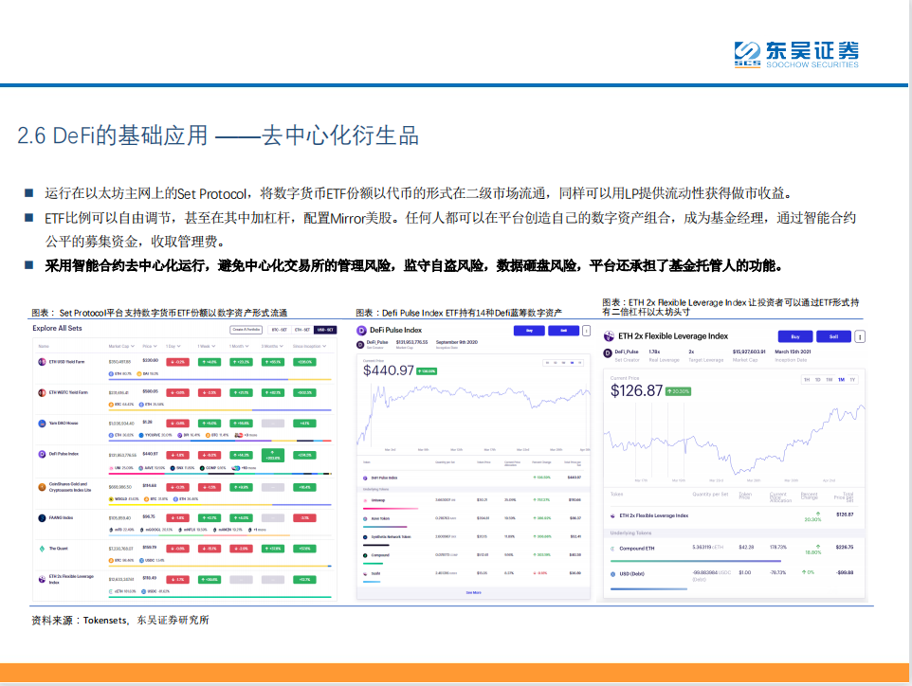
Task: Click the Synthetix Network Token icon
Action: pos(365,536)
